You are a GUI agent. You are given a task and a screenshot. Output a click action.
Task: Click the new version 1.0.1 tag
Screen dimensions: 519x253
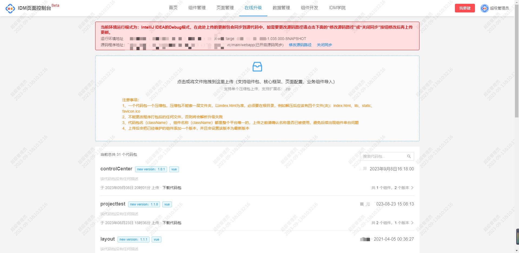tap(151, 169)
